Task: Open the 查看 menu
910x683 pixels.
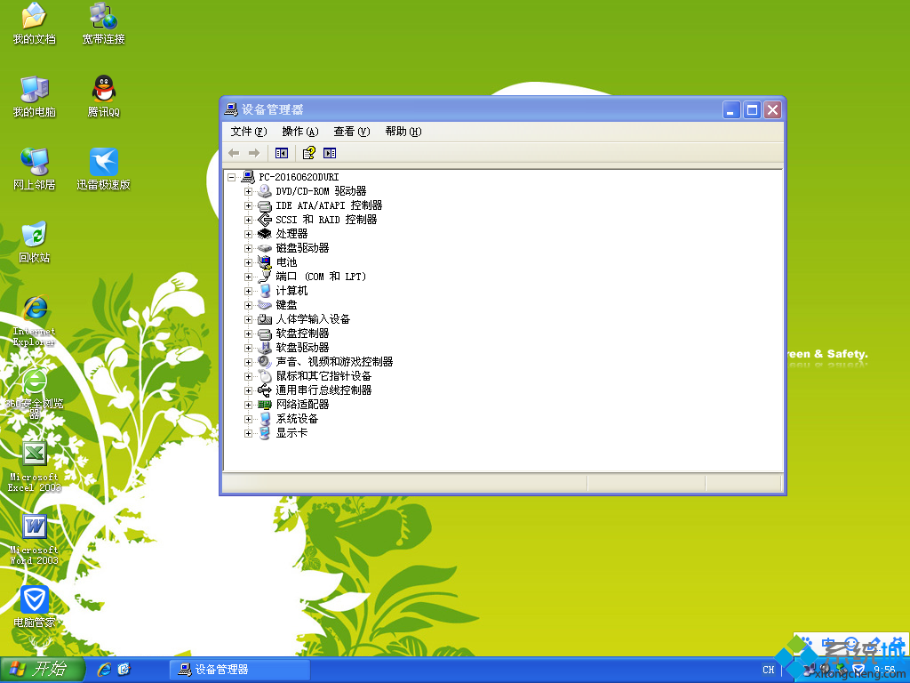Action: click(x=350, y=131)
